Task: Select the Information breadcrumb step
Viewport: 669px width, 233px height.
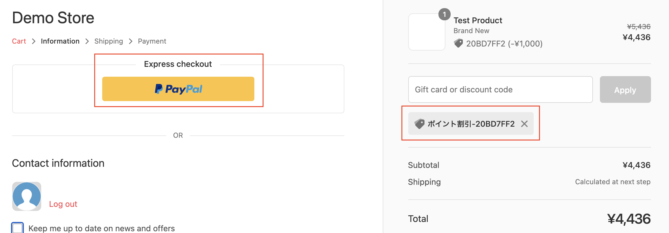Action: pyautogui.click(x=60, y=41)
